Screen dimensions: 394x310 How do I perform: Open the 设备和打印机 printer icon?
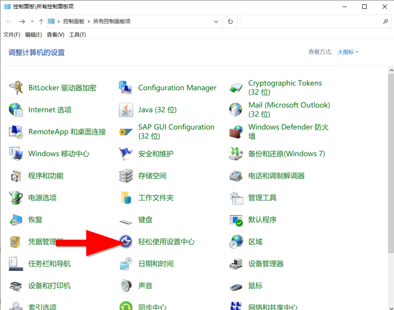click(x=16, y=286)
